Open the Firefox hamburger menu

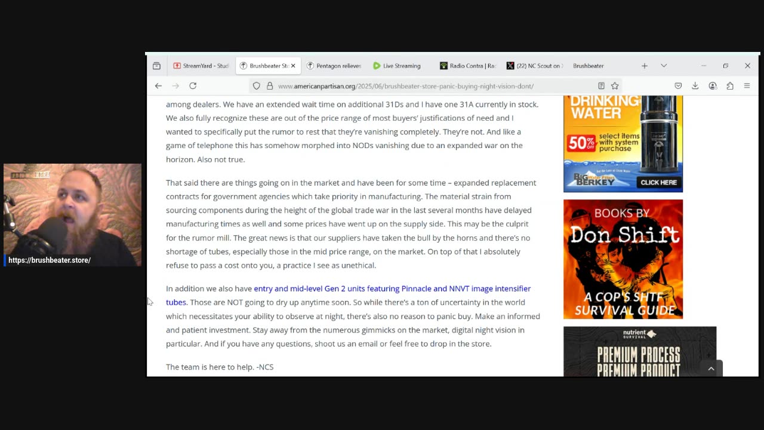click(x=747, y=86)
